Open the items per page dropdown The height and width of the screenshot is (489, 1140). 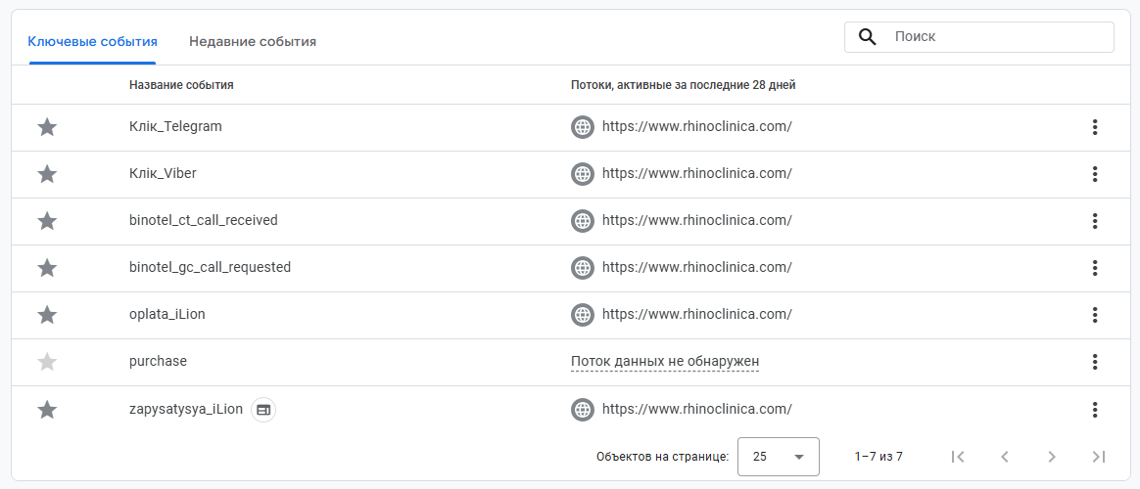778,457
